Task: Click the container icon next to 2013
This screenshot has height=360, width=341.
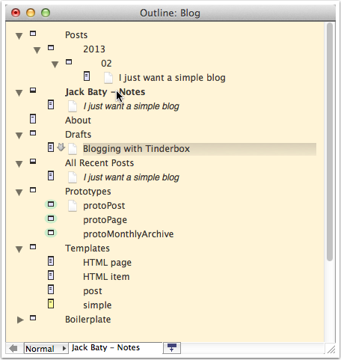Action: click(x=51, y=47)
